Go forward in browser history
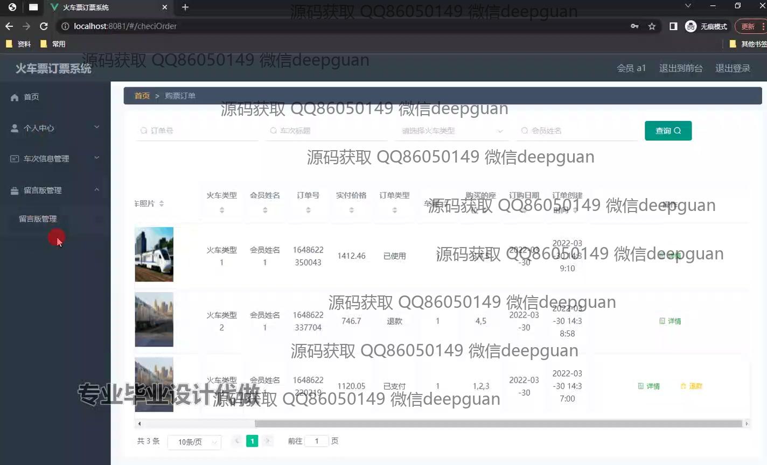 tap(26, 26)
